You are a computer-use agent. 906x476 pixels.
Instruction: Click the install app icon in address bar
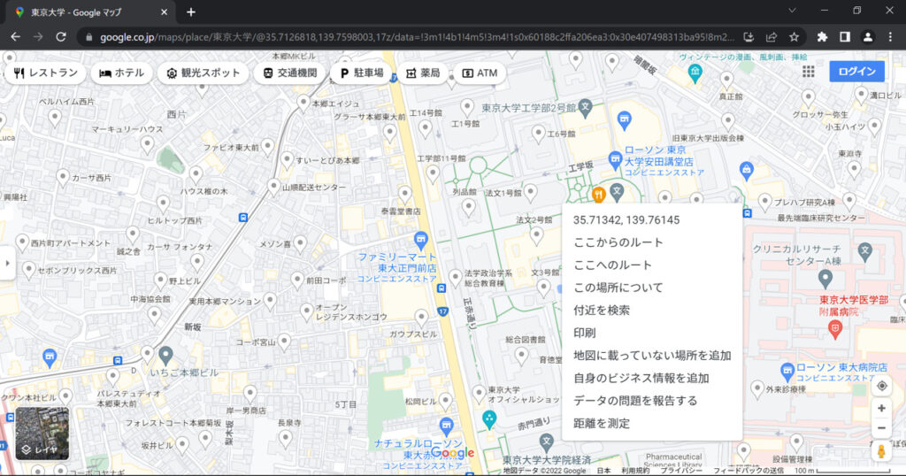[x=749, y=37]
